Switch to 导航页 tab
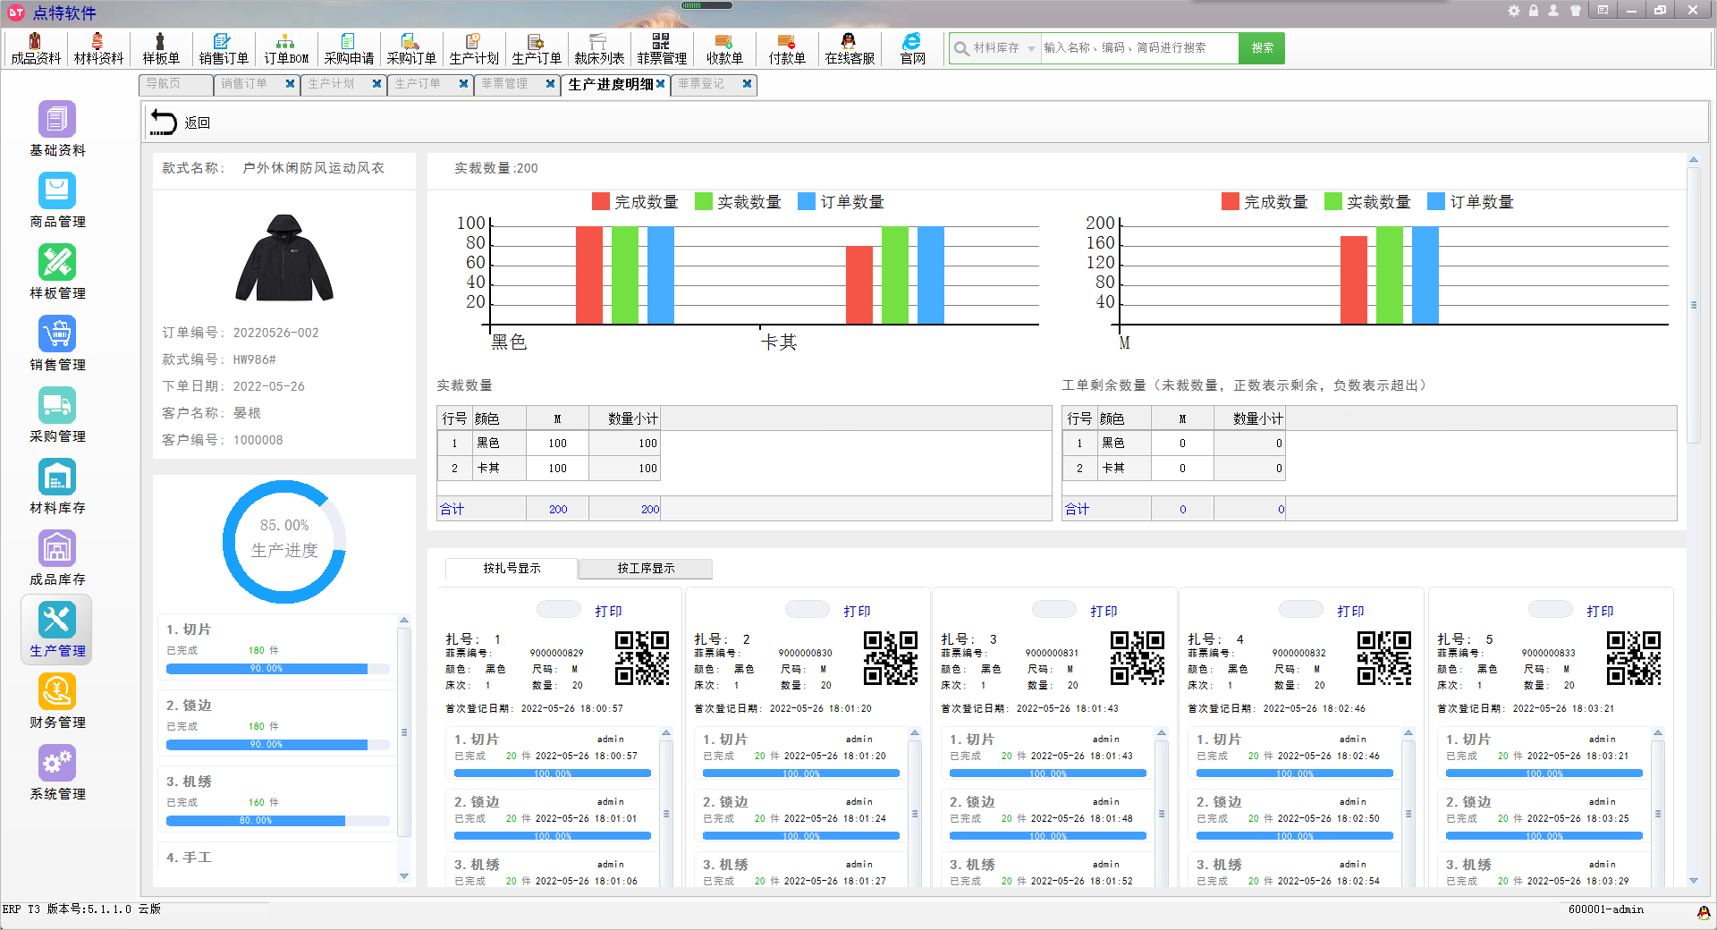This screenshot has width=1717, height=930. pos(175,84)
